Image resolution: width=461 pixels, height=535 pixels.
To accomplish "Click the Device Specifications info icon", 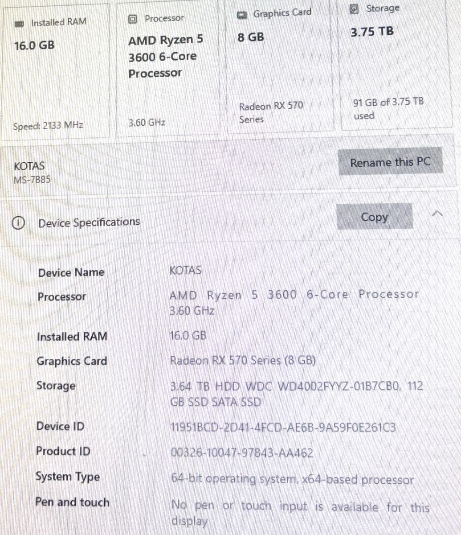I will tap(19, 224).
